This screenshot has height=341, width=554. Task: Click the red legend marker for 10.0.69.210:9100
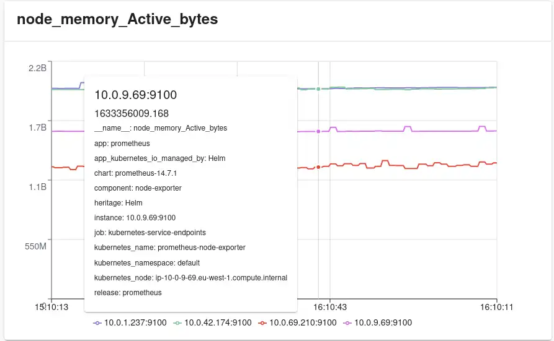pyautogui.click(x=262, y=322)
